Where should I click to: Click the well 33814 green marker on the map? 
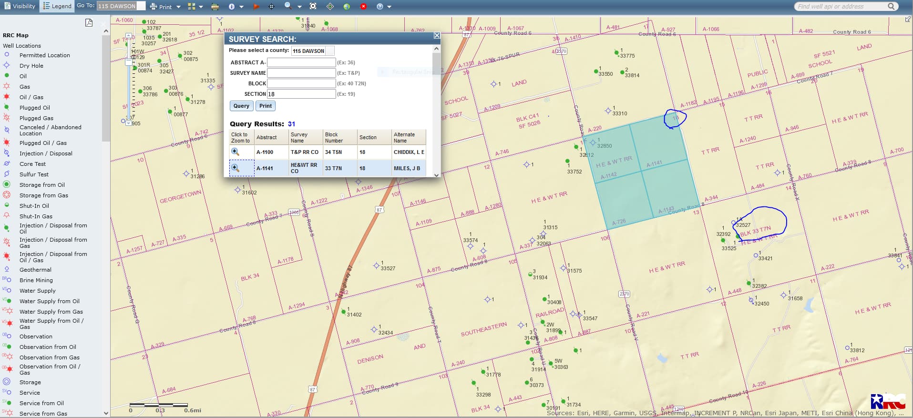622,72
